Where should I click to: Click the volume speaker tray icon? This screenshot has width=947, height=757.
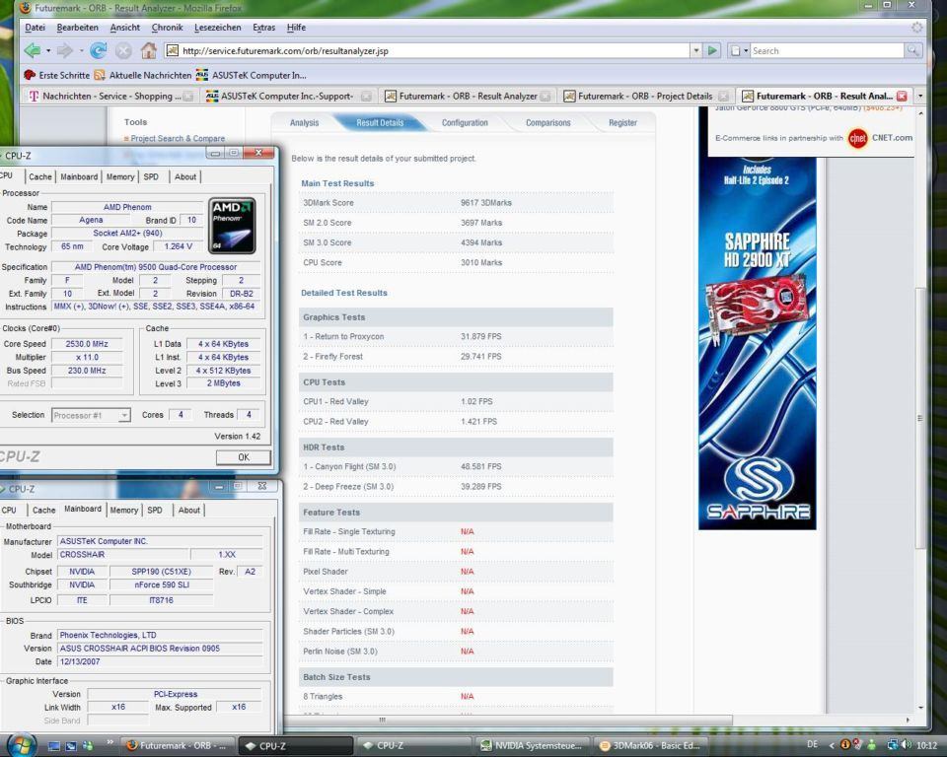coord(908,745)
